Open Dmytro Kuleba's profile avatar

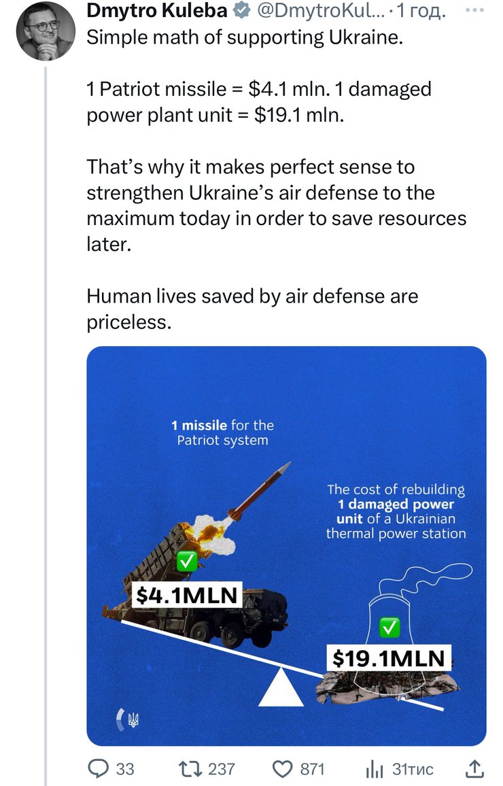(46, 31)
